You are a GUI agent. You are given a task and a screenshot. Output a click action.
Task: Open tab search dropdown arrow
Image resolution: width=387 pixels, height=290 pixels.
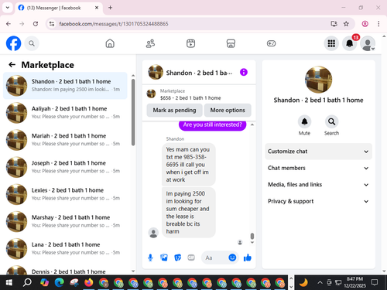[x=8, y=8]
